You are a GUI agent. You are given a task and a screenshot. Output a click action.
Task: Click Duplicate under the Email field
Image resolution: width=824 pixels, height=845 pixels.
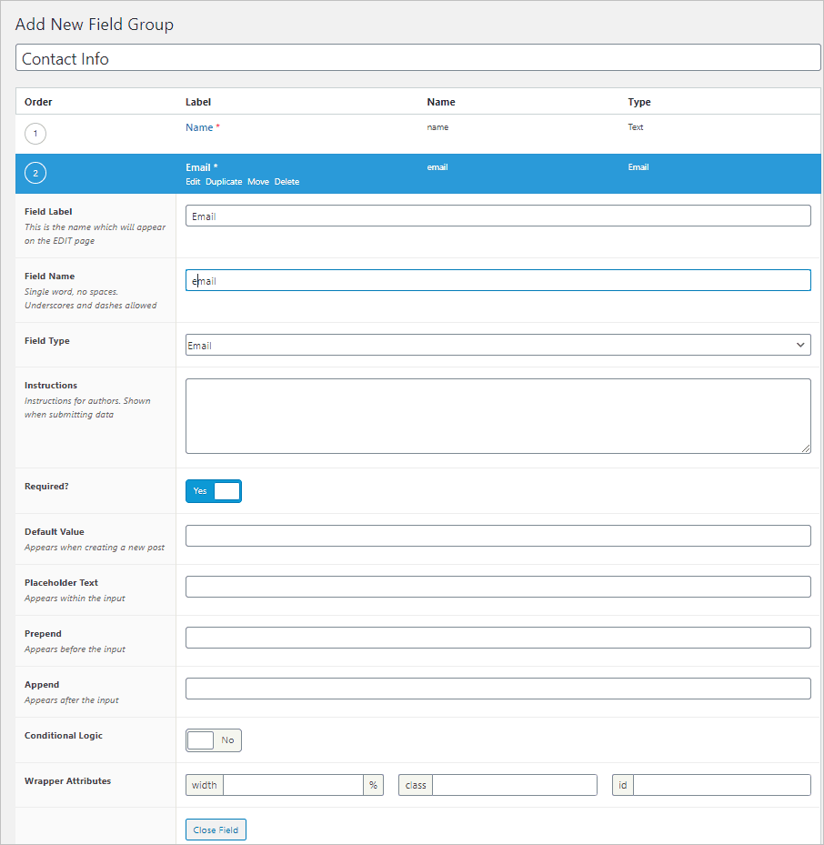click(224, 182)
